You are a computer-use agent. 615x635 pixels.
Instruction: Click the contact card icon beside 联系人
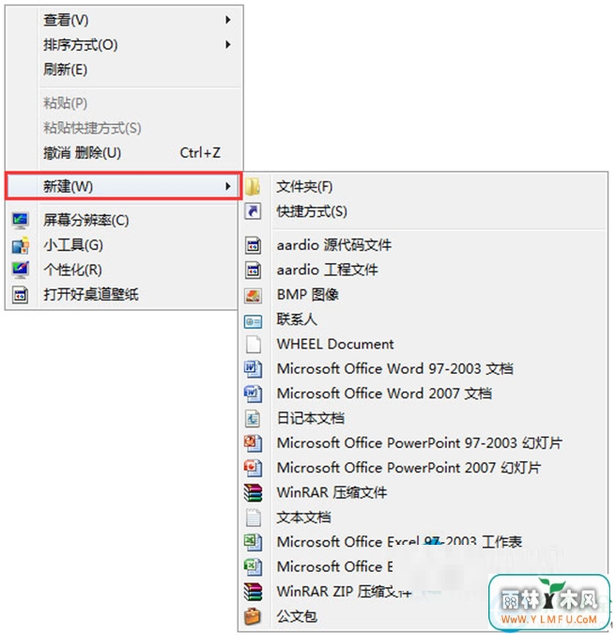254,321
